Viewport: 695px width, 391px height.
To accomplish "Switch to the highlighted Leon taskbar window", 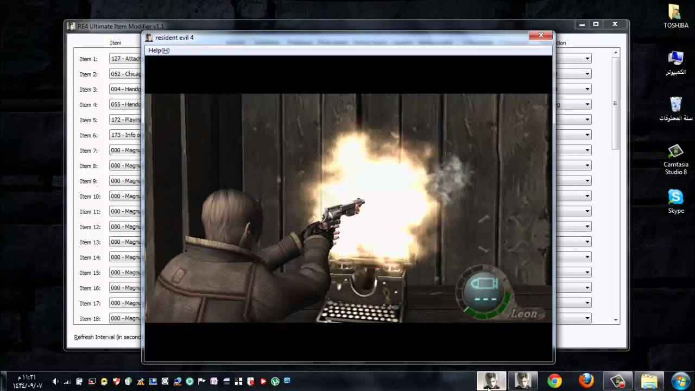I will tap(491, 381).
